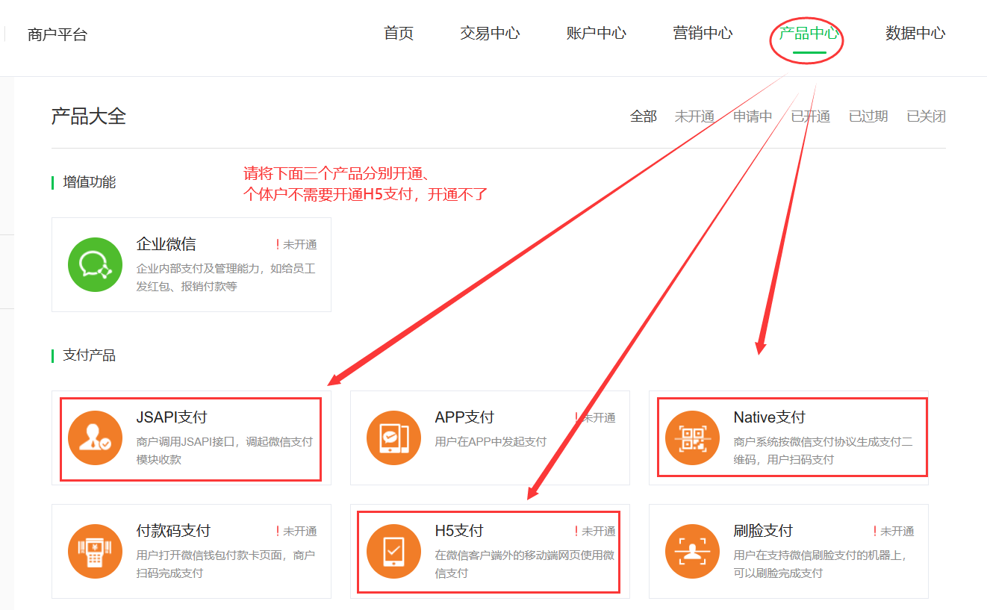Switch to 营销中心 navigation item
This screenshot has height=610, width=987.
pos(703,34)
